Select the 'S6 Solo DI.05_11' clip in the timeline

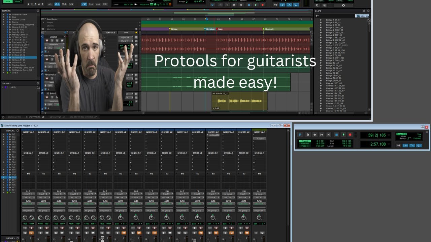(x=239, y=101)
